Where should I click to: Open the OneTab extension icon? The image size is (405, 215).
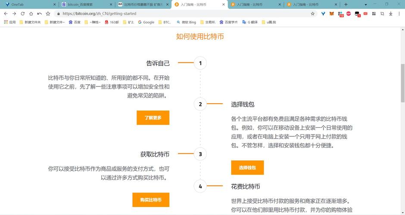[x=323, y=14]
